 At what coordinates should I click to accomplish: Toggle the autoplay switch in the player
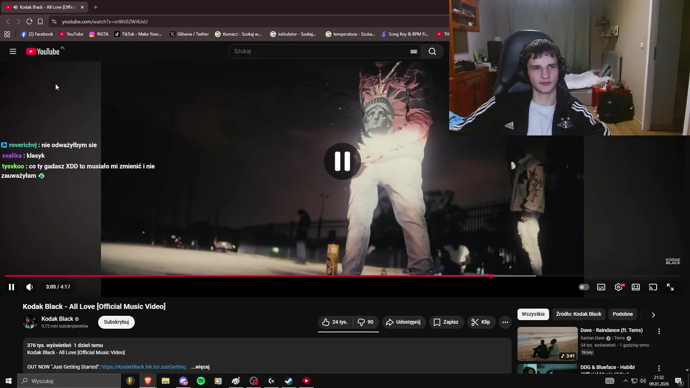click(584, 287)
